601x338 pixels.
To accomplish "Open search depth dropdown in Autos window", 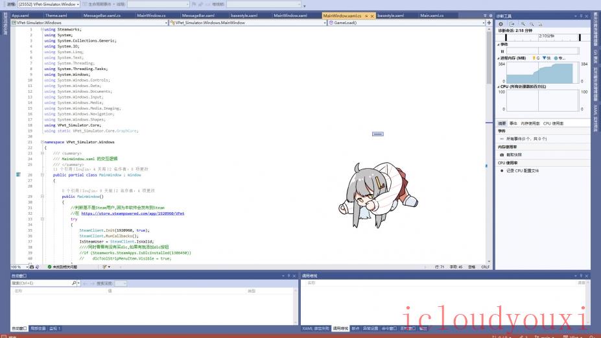I will (x=121, y=284).
